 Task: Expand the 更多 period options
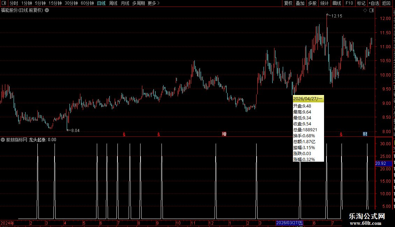pyautogui.click(x=153, y=3)
